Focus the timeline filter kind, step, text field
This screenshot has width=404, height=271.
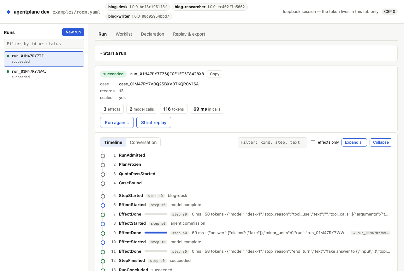pyautogui.click(x=272, y=142)
